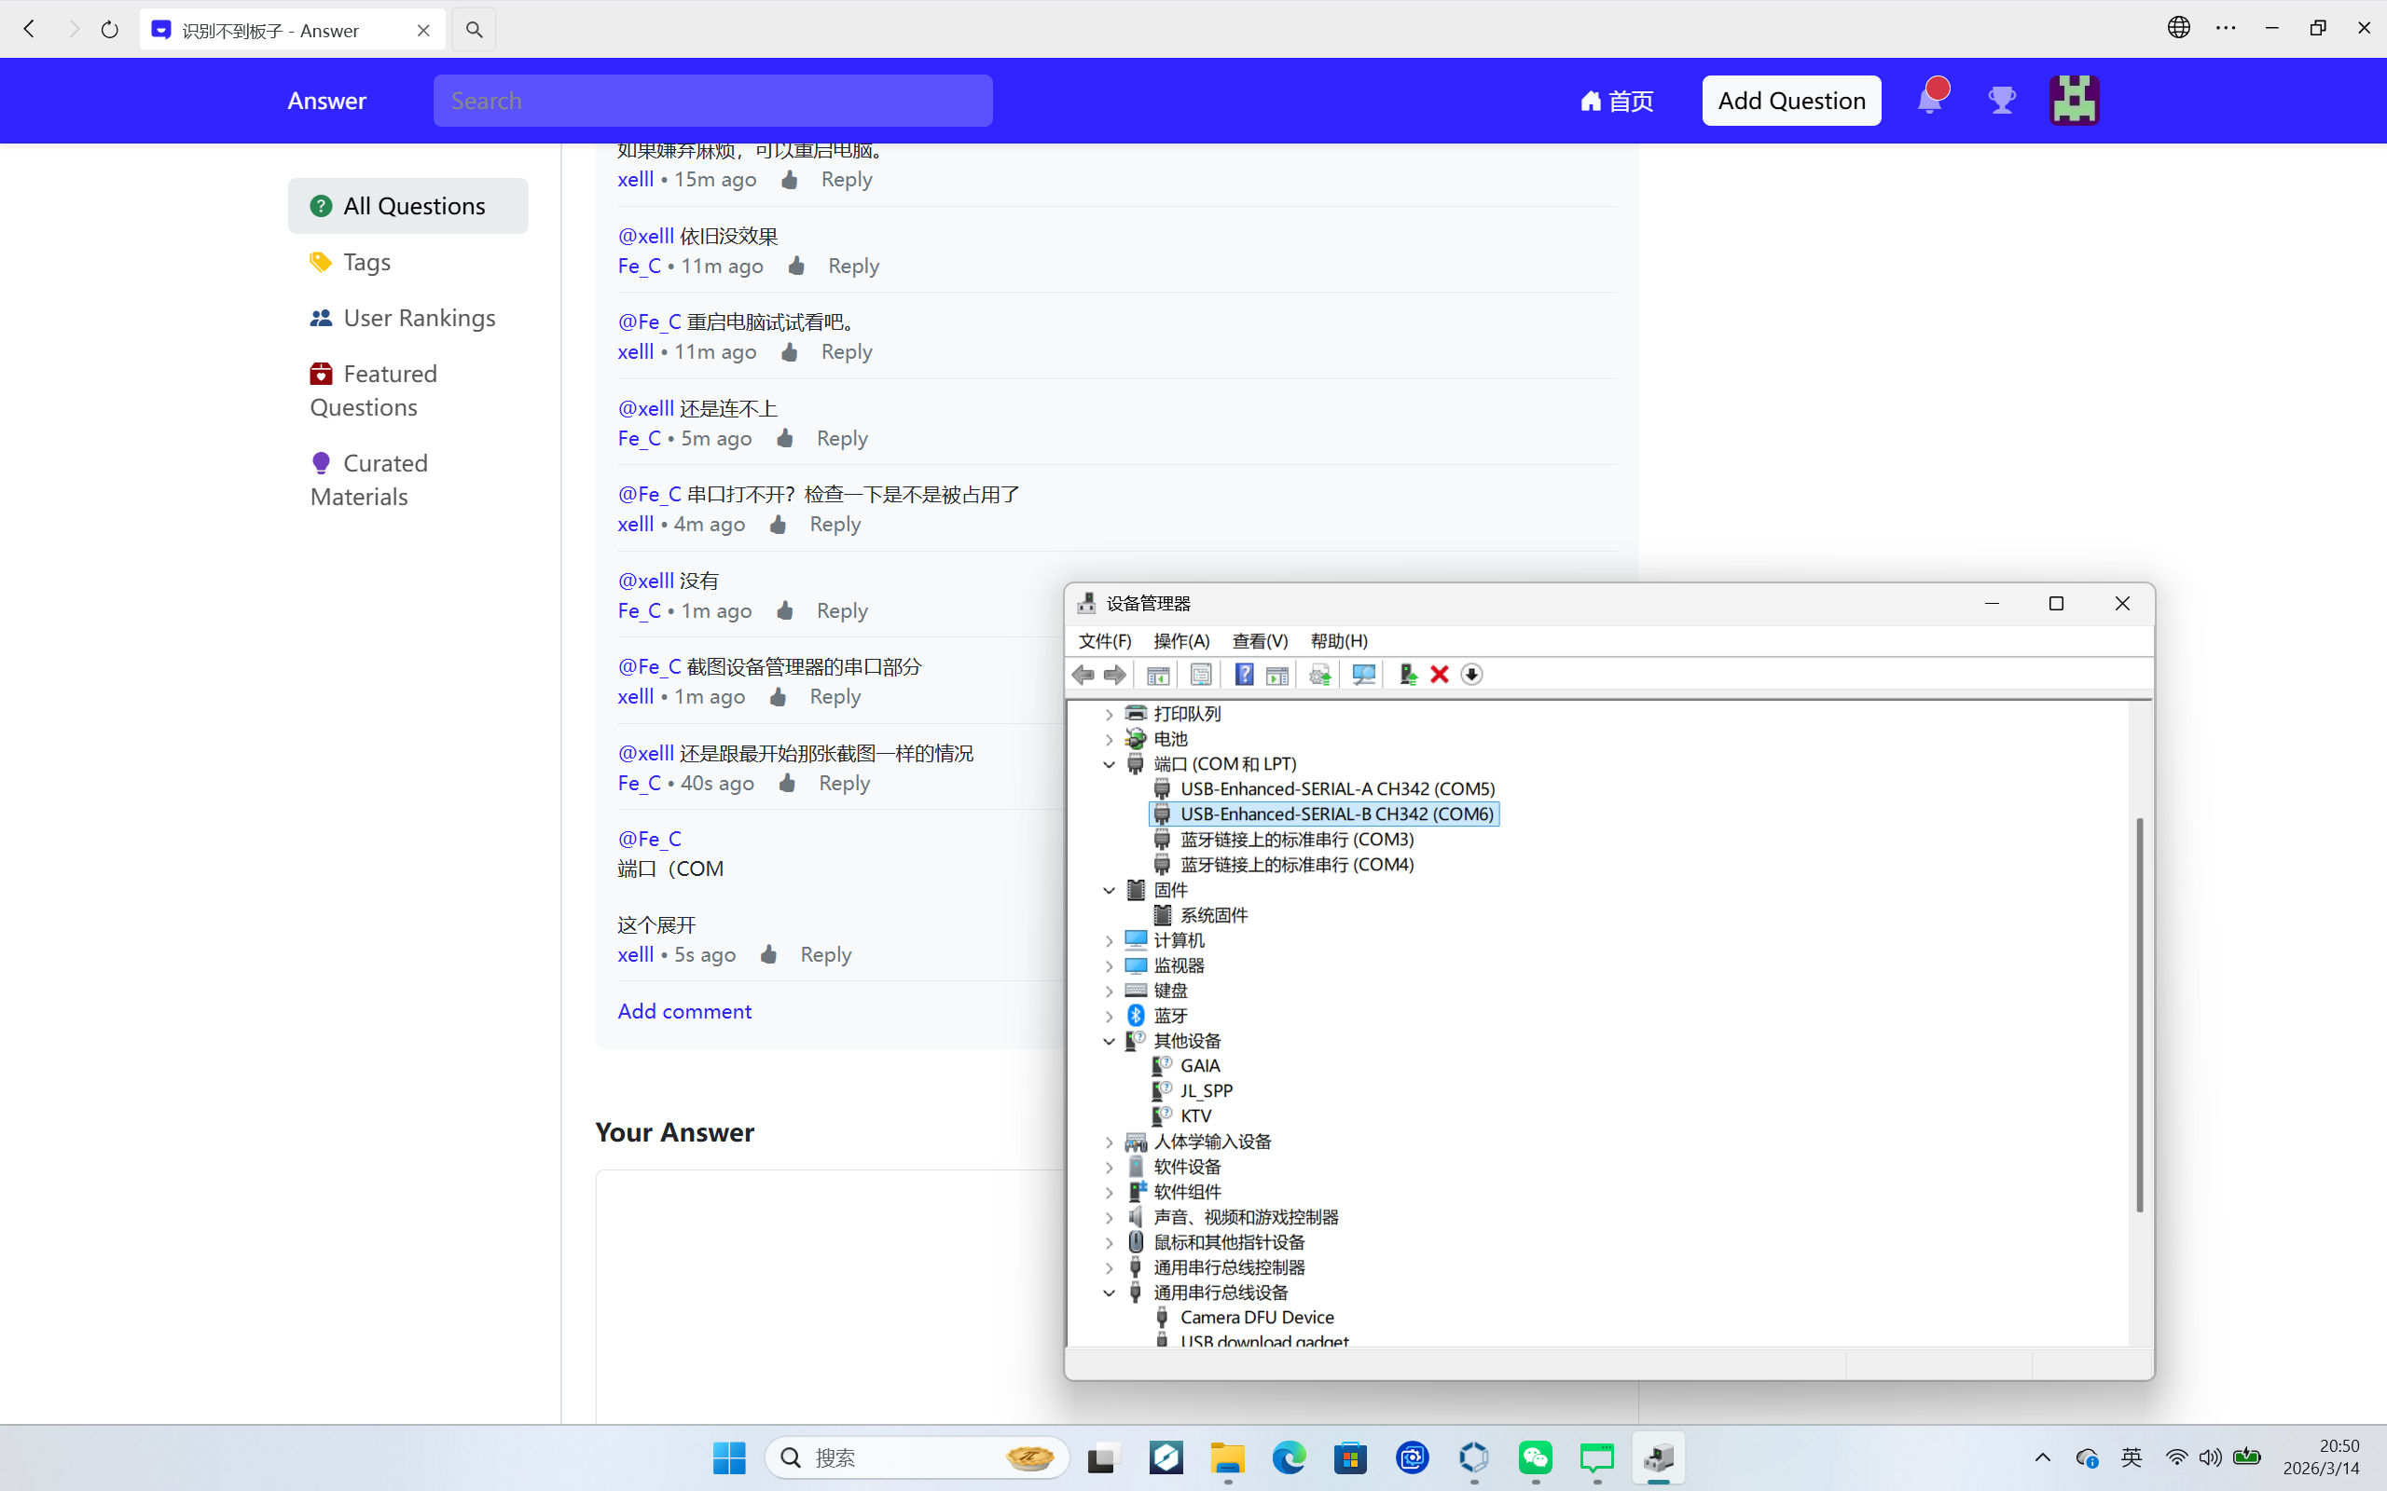Image resolution: width=2387 pixels, height=1491 pixels.
Task: Open the 查看(V) menu
Action: pyautogui.click(x=1259, y=641)
